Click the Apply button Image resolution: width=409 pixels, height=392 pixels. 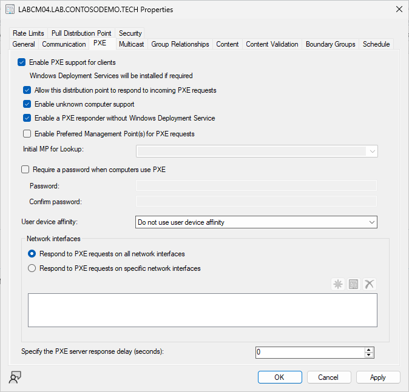pos(378,377)
